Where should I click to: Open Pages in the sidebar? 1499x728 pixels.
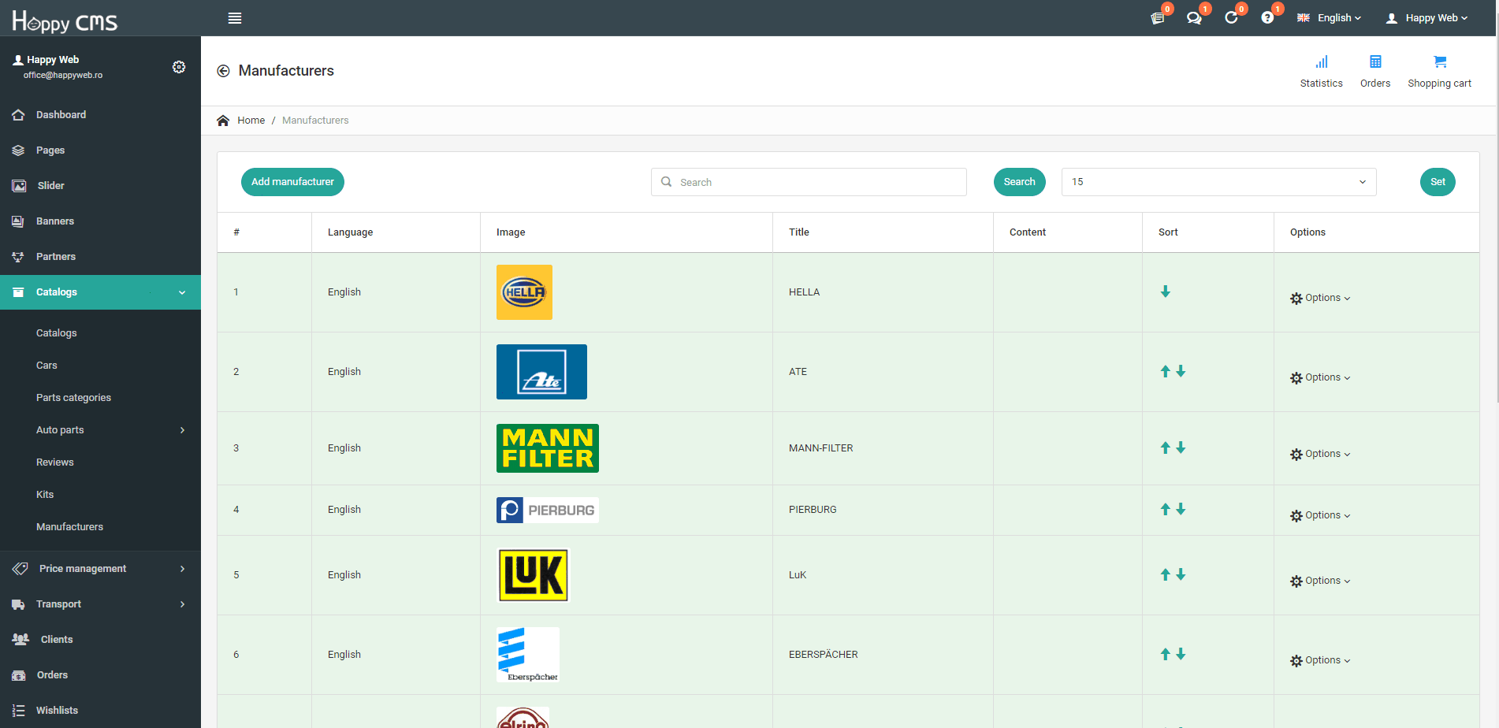point(100,150)
